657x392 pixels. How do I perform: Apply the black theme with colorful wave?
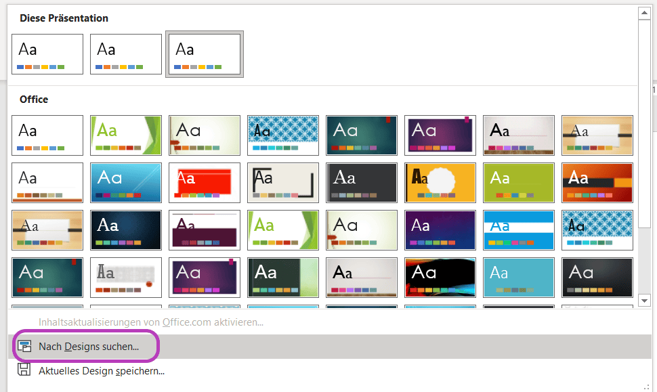[x=440, y=278]
